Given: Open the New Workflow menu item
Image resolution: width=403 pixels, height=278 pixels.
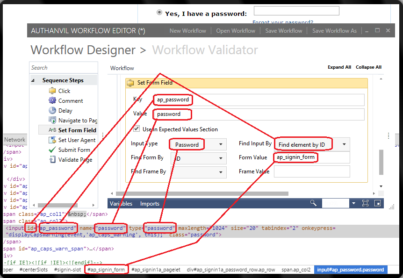Looking at the screenshot, I should (x=188, y=31).
